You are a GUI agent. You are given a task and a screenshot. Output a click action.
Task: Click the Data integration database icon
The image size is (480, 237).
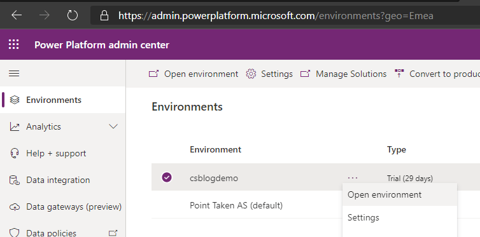point(15,180)
